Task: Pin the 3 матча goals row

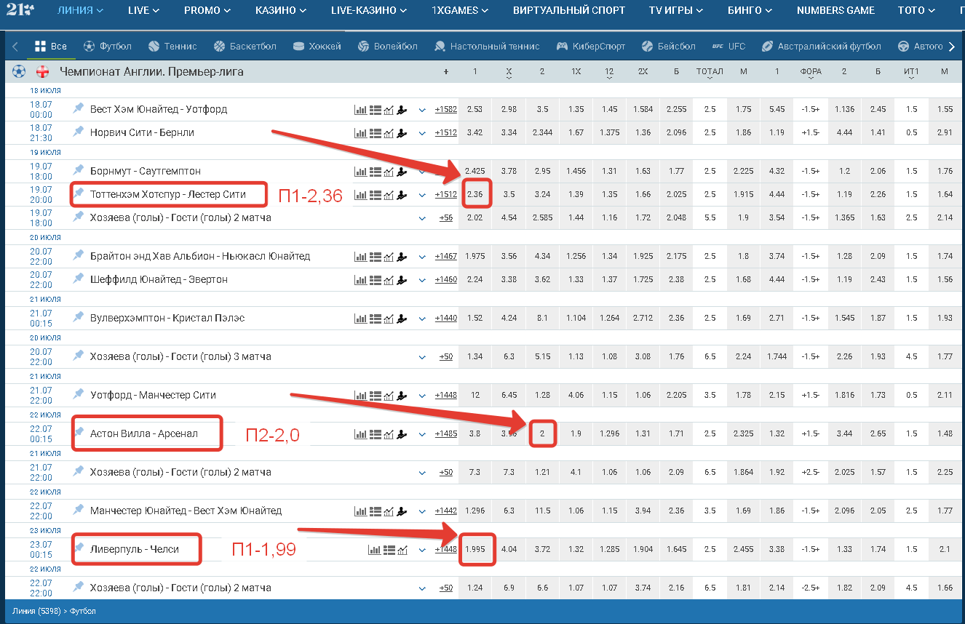Action: pyautogui.click(x=79, y=356)
